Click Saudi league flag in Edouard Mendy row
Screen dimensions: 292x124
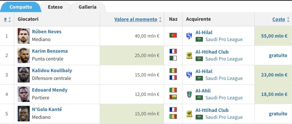(x=199, y=97)
